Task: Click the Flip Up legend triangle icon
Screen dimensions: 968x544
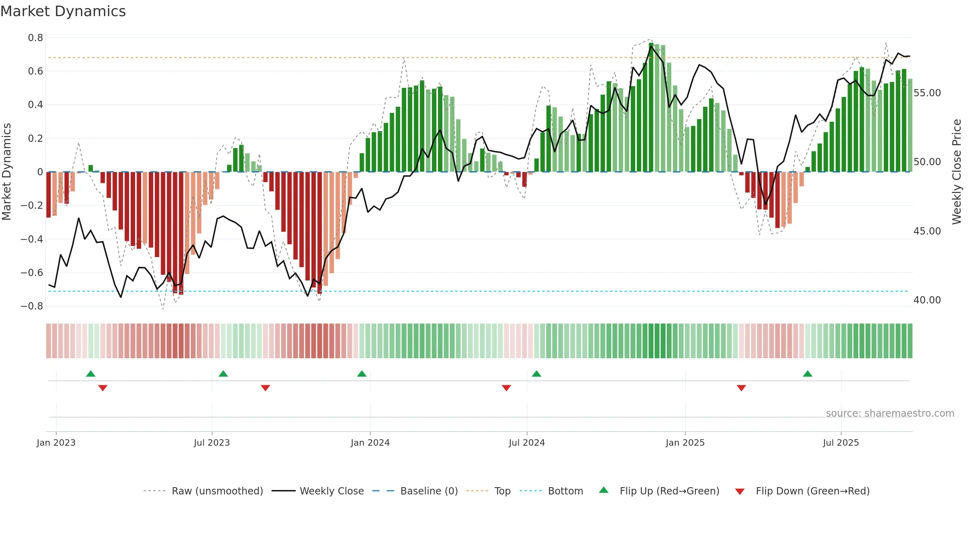Action: [x=604, y=490]
